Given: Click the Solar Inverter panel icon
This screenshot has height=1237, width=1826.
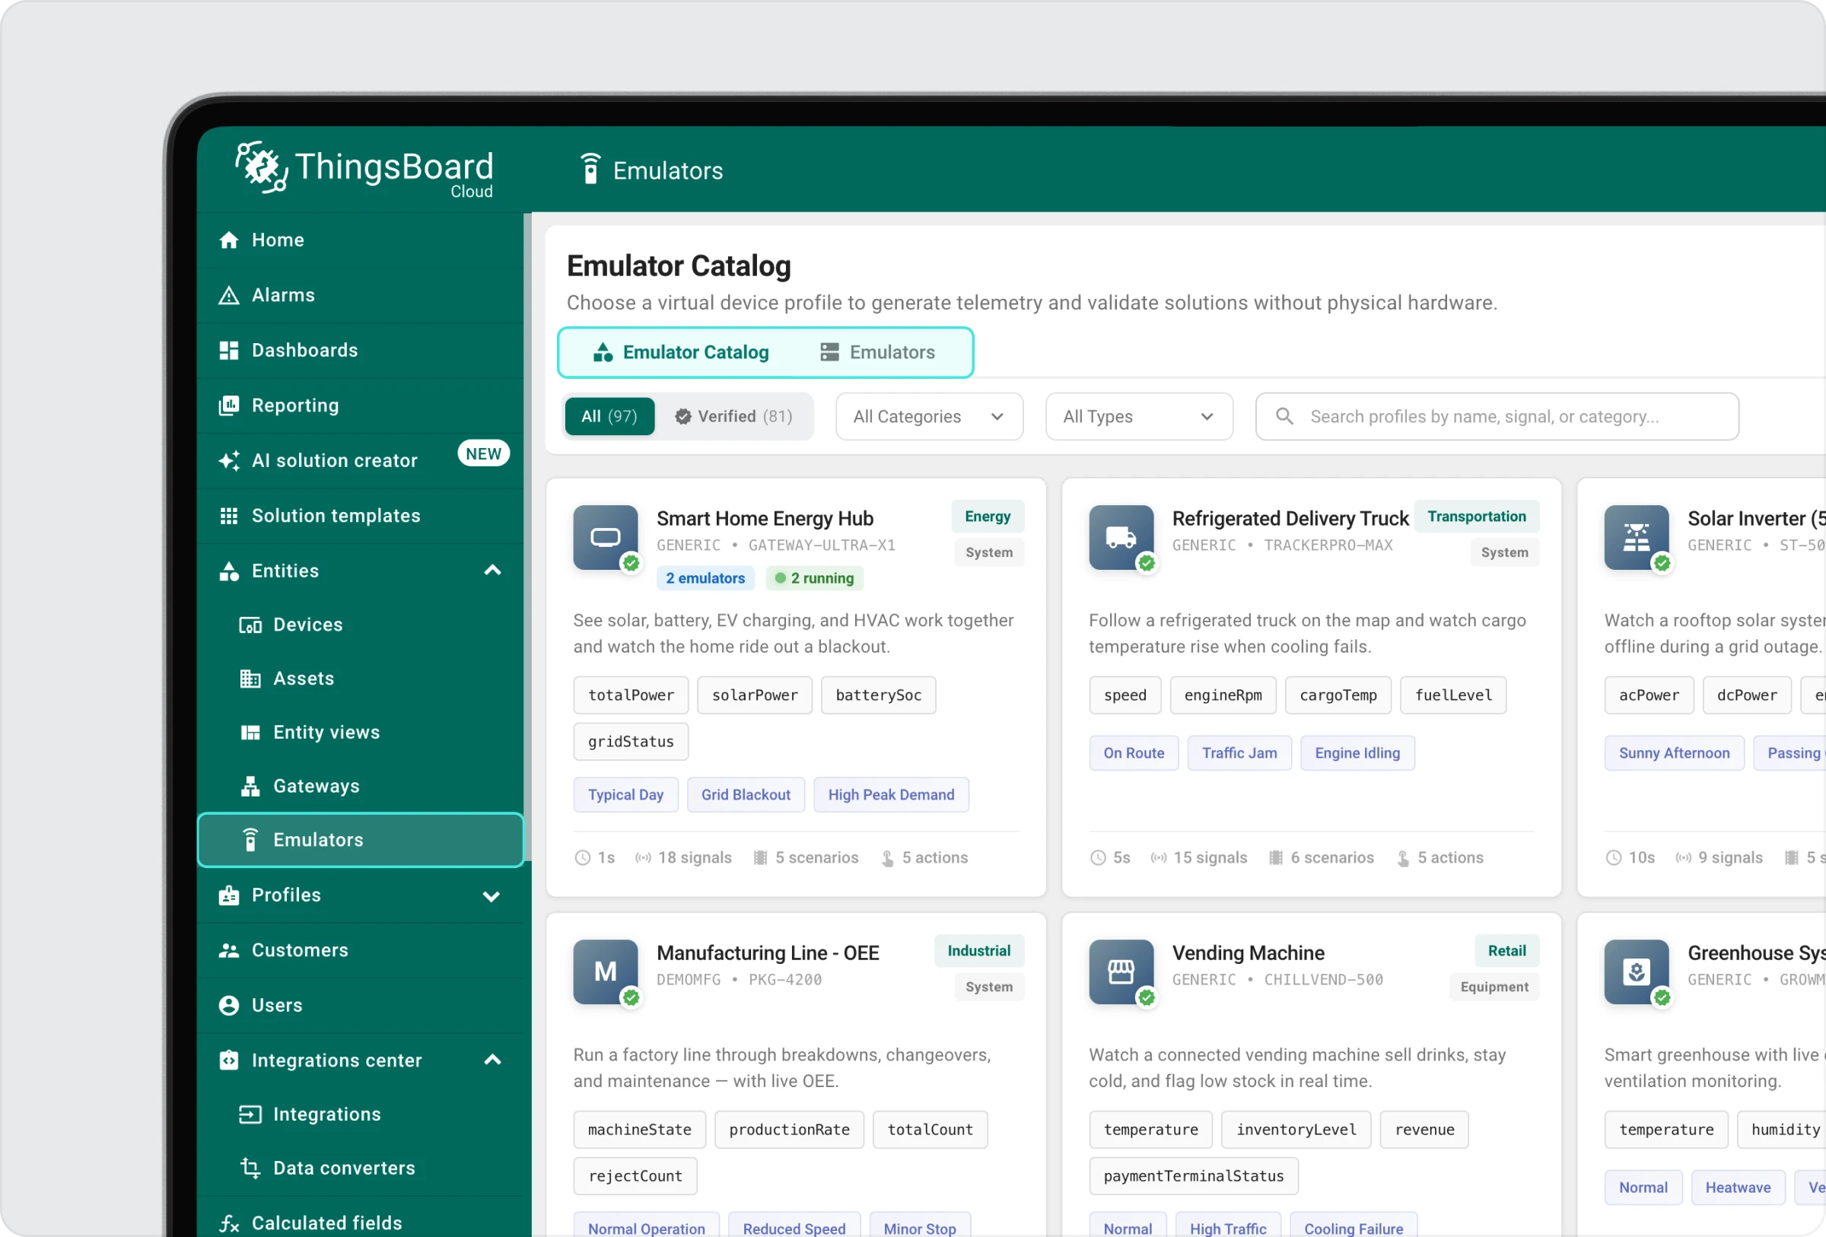Looking at the screenshot, I should (1636, 537).
